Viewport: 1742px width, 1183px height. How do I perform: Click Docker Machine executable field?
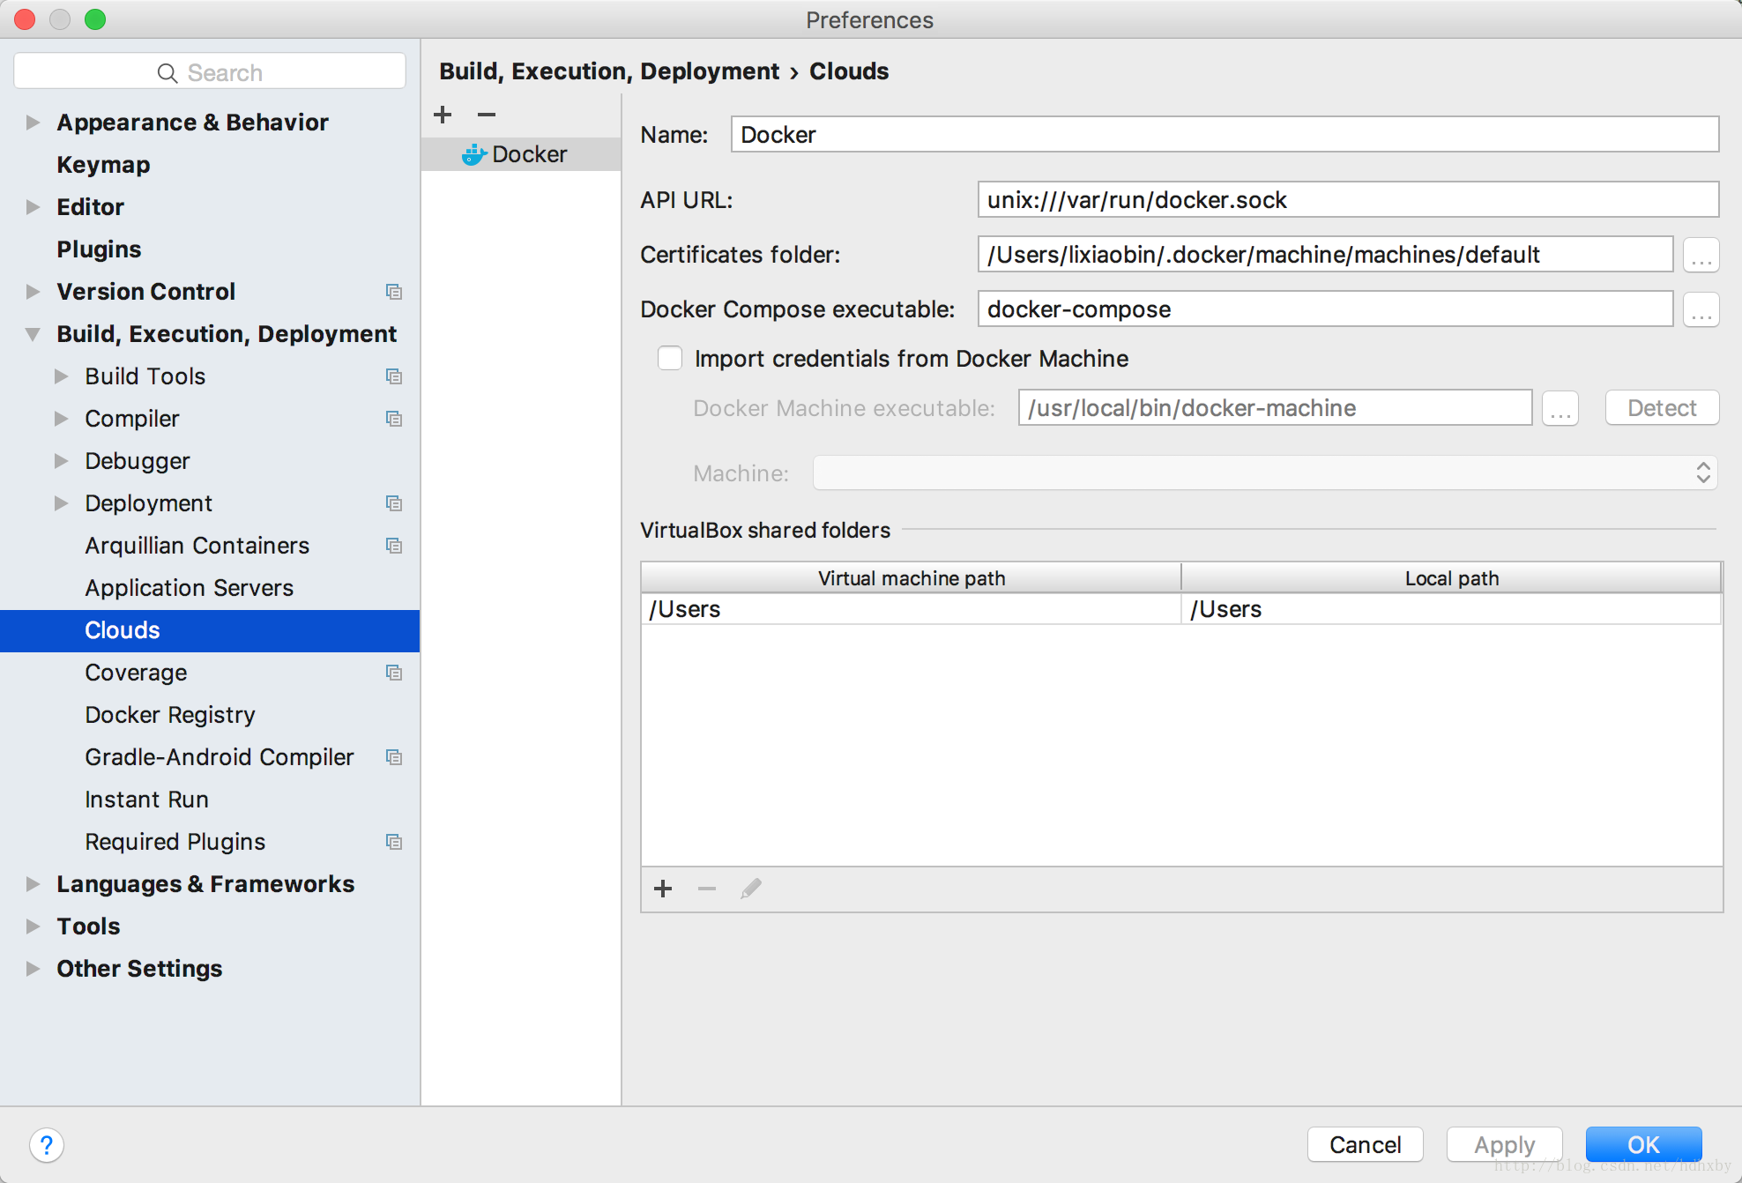click(1275, 408)
